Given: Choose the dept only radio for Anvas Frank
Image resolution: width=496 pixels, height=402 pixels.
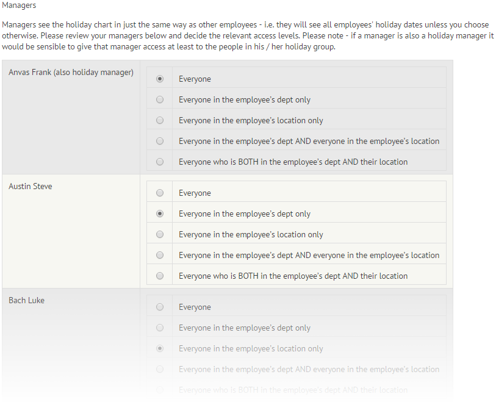Looking at the screenshot, I should click(x=160, y=99).
